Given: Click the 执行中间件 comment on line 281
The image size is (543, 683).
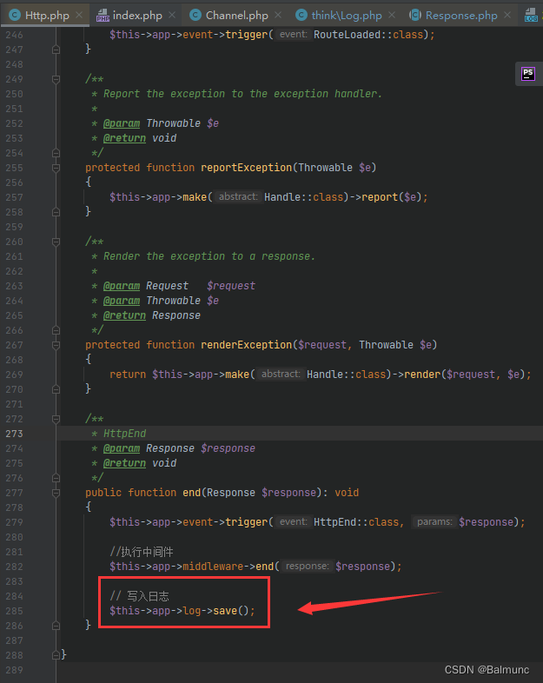Looking at the screenshot, I should click(x=142, y=552).
